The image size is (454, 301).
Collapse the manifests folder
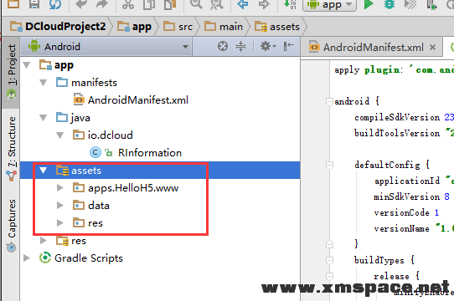pos(44,83)
